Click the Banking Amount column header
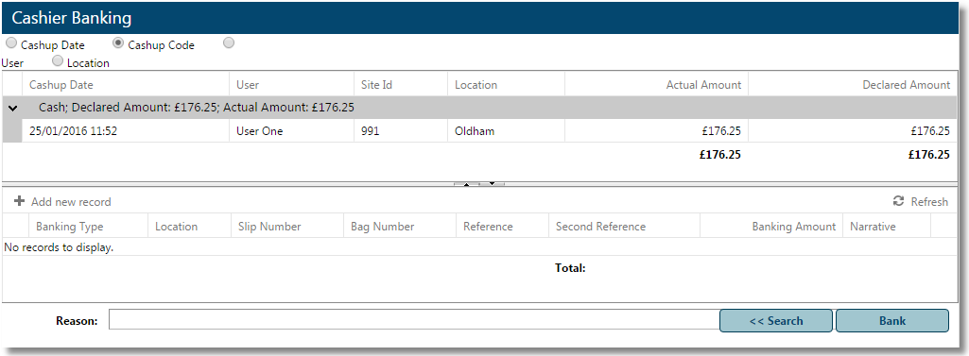The width and height of the screenshot is (969, 356). (x=771, y=227)
